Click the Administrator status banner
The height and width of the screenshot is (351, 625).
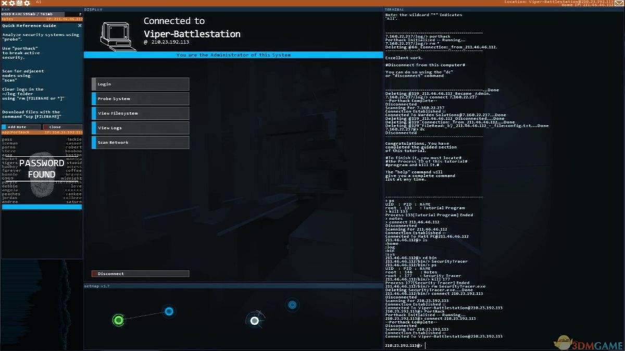(233, 55)
